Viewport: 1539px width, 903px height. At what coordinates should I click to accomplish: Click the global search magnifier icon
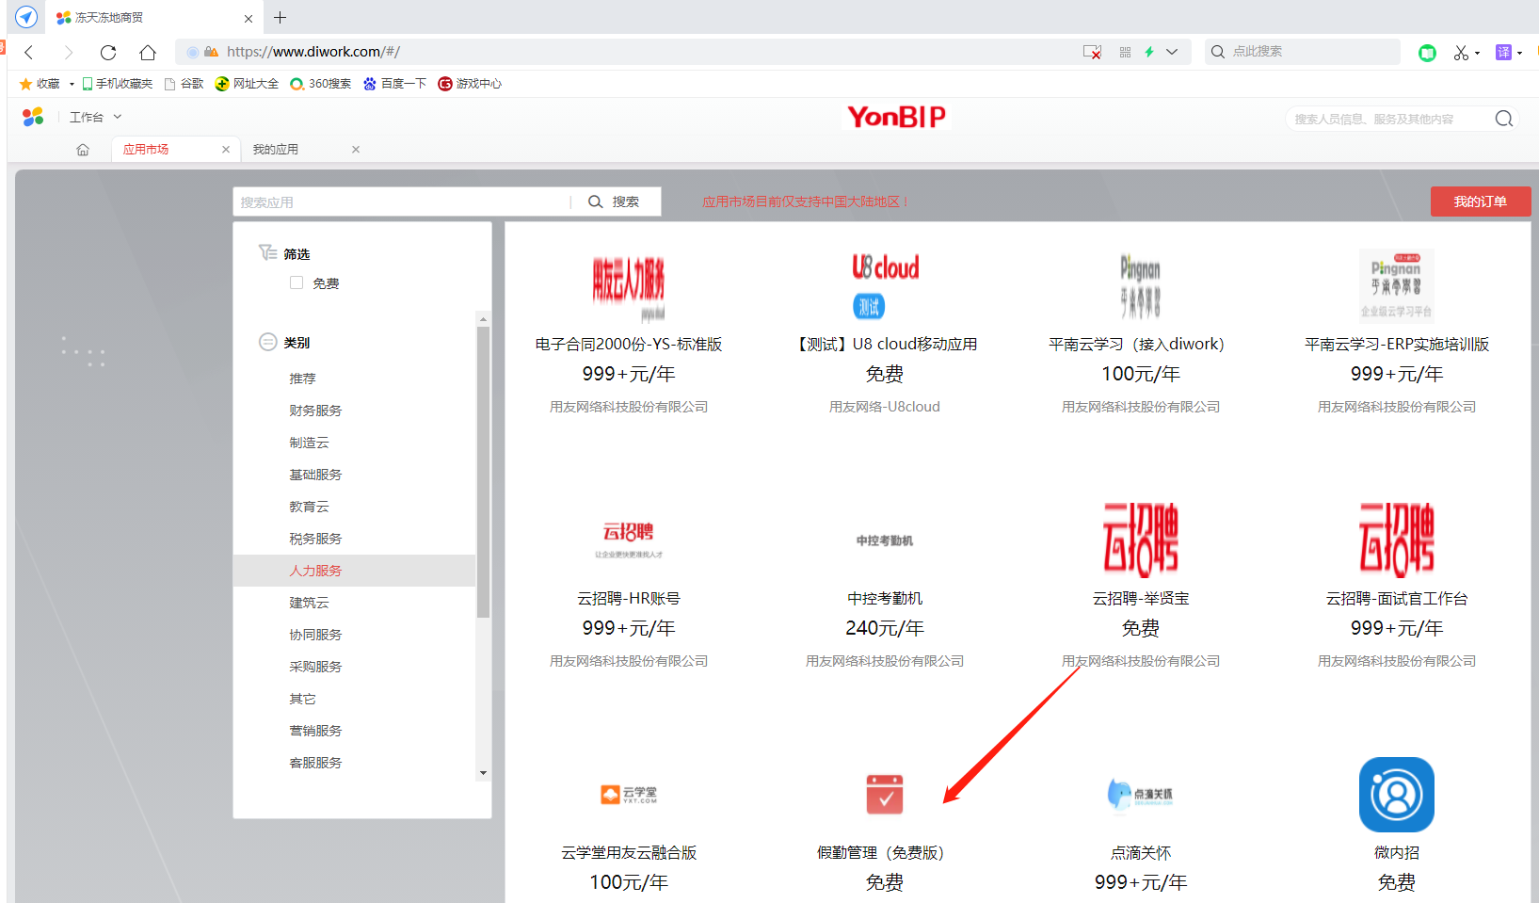(1503, 119)
